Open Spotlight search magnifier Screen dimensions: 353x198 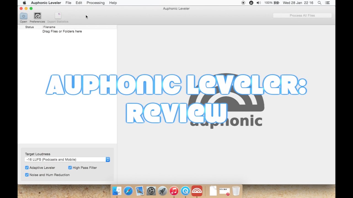click(x=319, y=3)
